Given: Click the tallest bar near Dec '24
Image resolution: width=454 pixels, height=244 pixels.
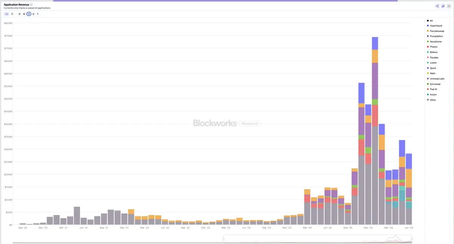Looking at the screenshot, I should pos(375,131).
